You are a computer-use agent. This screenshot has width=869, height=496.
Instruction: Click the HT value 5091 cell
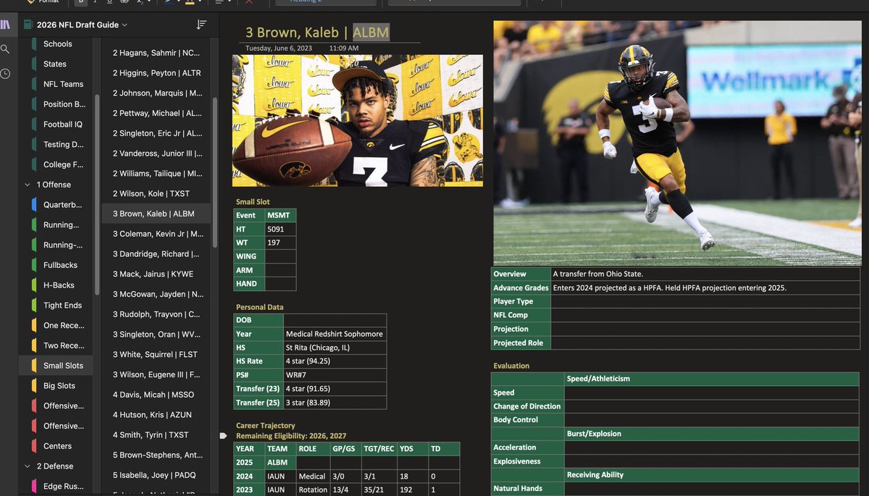tap(280, 230)
